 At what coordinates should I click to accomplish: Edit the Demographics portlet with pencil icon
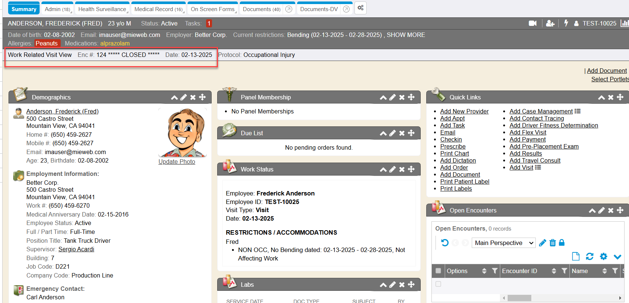[x=184, y=97]
